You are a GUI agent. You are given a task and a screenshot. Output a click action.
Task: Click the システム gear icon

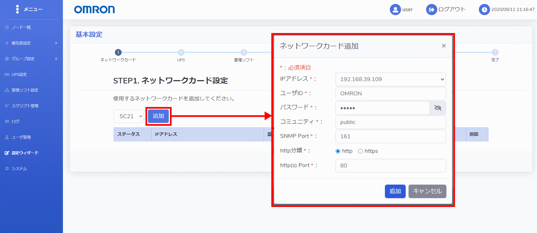pyautogui.click(x=7, y=169)
